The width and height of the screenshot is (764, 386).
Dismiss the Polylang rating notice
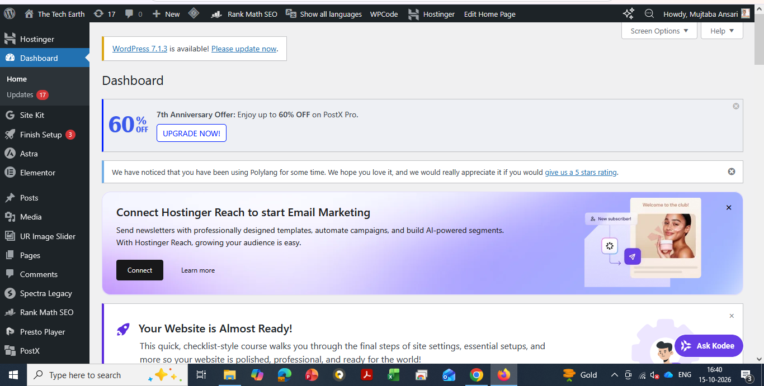[x=732, y=171]
